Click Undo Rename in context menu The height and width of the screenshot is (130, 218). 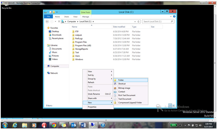(98, 94)
